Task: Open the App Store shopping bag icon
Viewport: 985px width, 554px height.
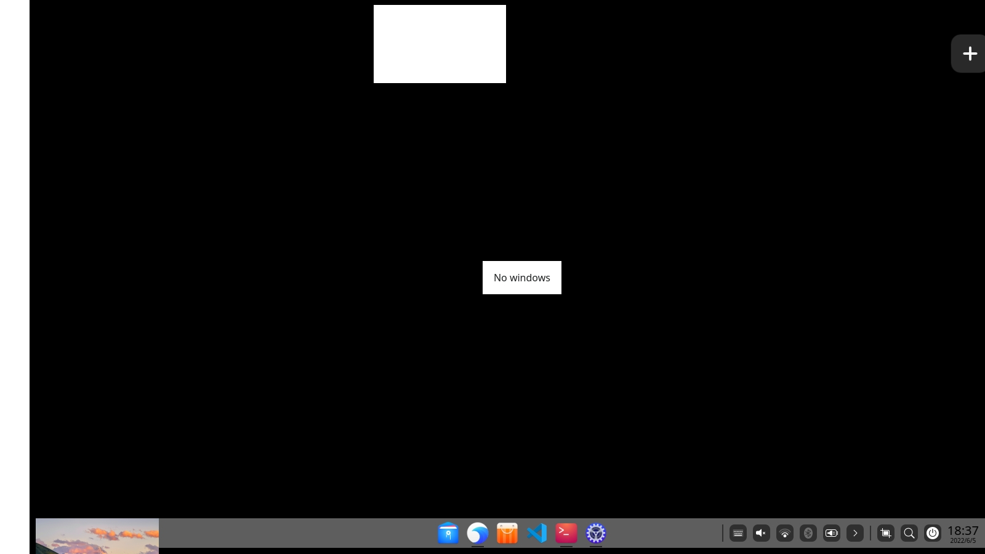Action: [x=507, y=533]
